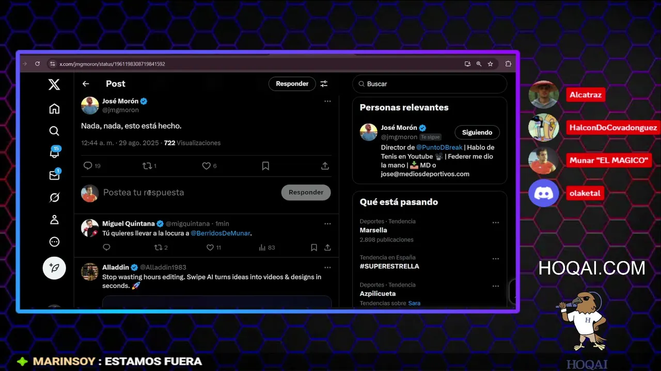Open browser extensions puzzle icon
This screenshot has height=371, width=661.
[508, 64]
